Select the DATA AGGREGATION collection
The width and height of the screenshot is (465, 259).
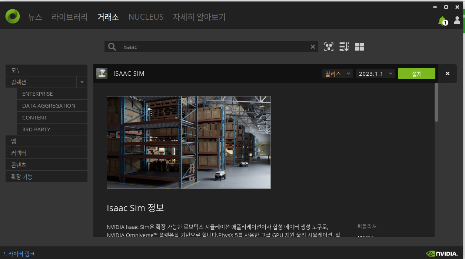tap(52, 106)
